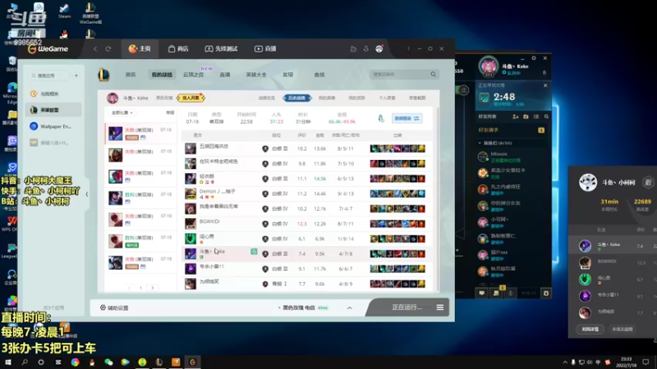Click the microphone icon at LoL client bottom
Viewport: 657px width, 369px height.
[x=510, y=294]
